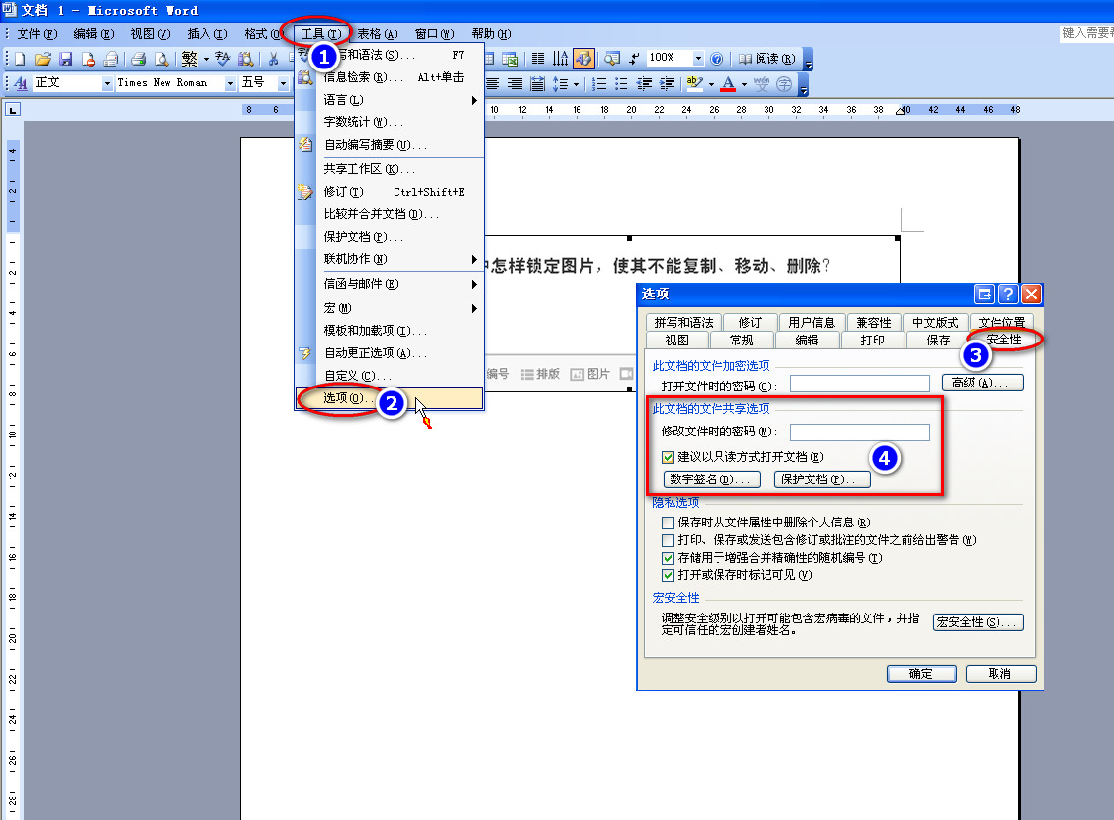Image resolution: width=1114 pixels, height=820 pixels.
Task: Click the Save icon
Action: (x=67, y=59)
